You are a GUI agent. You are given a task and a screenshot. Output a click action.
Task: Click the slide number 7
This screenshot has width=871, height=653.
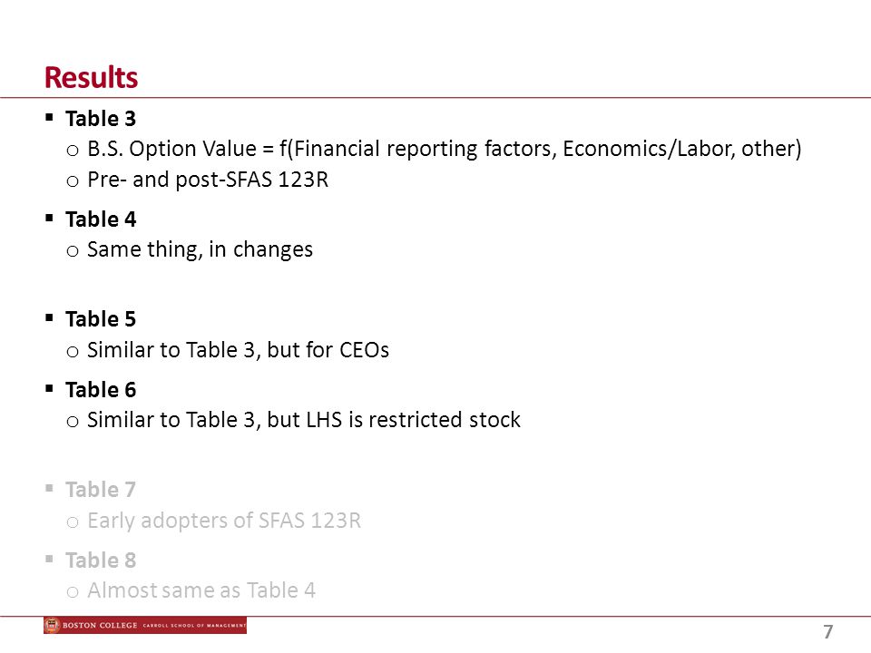click(x=828, y=631)
